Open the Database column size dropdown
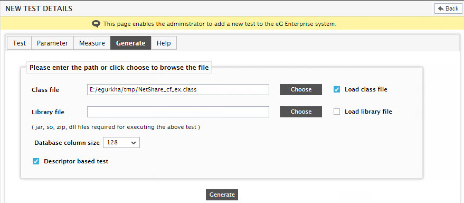 [x=121, y=143]
